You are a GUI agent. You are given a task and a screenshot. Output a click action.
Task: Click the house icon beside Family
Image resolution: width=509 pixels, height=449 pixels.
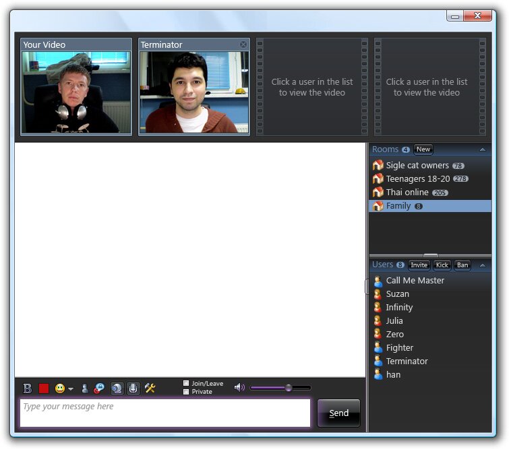[x=378, y=205]
